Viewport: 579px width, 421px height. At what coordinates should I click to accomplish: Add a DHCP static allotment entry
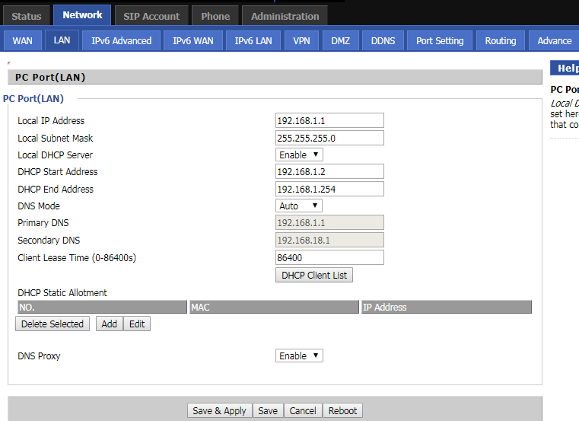tap(109, 324)
